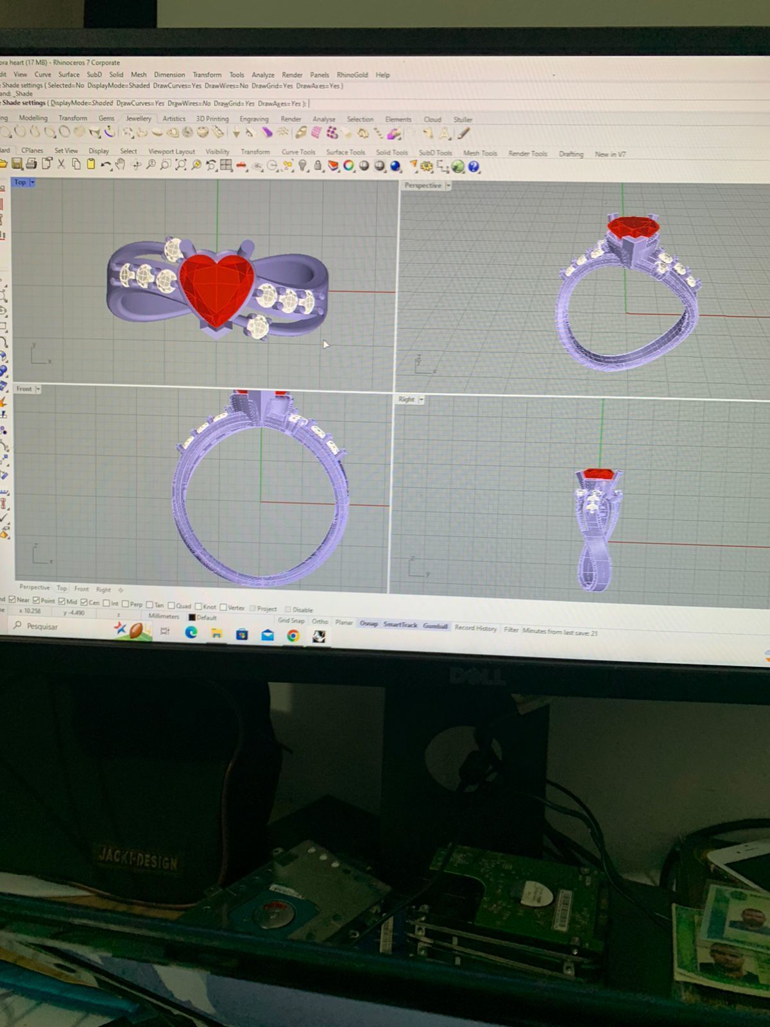Open the Perspective viewport dropdown arrow
Screen dimensions: 770x1027
point(448,186)
